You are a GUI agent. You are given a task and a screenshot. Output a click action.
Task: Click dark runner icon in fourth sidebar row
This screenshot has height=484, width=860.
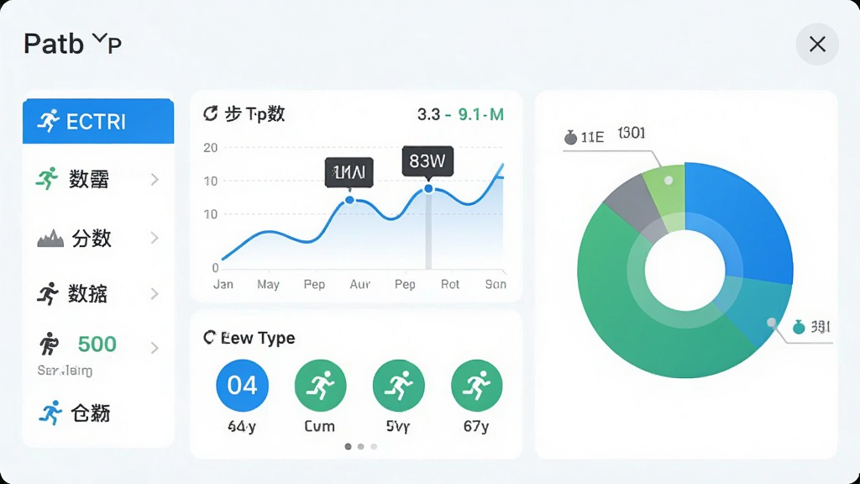coord(48,293)
